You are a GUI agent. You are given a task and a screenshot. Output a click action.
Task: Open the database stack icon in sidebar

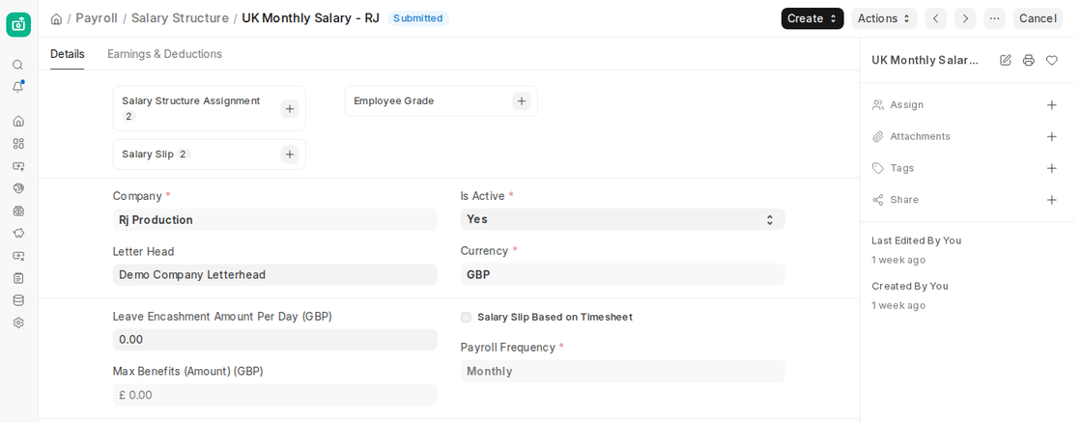[x=18, y=300]
